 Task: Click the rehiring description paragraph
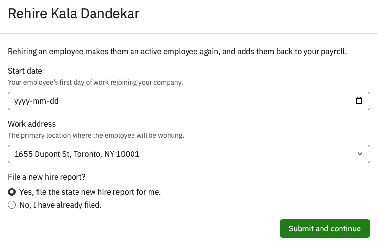point(177,52)
